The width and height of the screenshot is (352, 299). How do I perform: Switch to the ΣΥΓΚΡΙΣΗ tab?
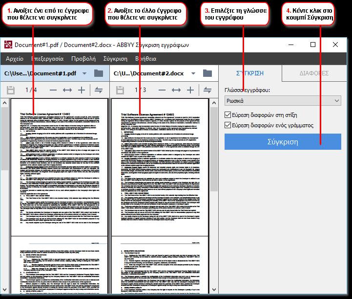[250, 73]
